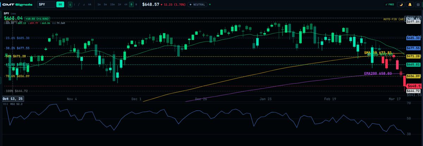
Task: Click the EMA200 658.03 label
Action: point(378,74)
